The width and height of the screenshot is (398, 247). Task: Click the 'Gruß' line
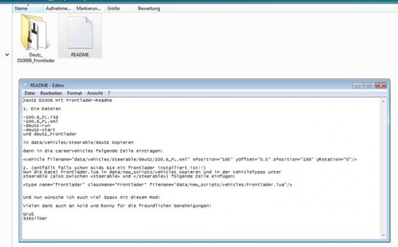(x=28, y=214)
